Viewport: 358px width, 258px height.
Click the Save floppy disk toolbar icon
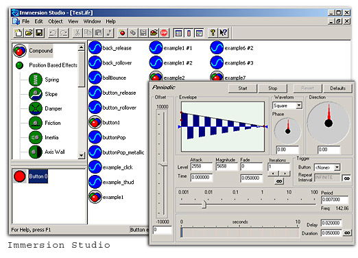[x=39, y=33]
